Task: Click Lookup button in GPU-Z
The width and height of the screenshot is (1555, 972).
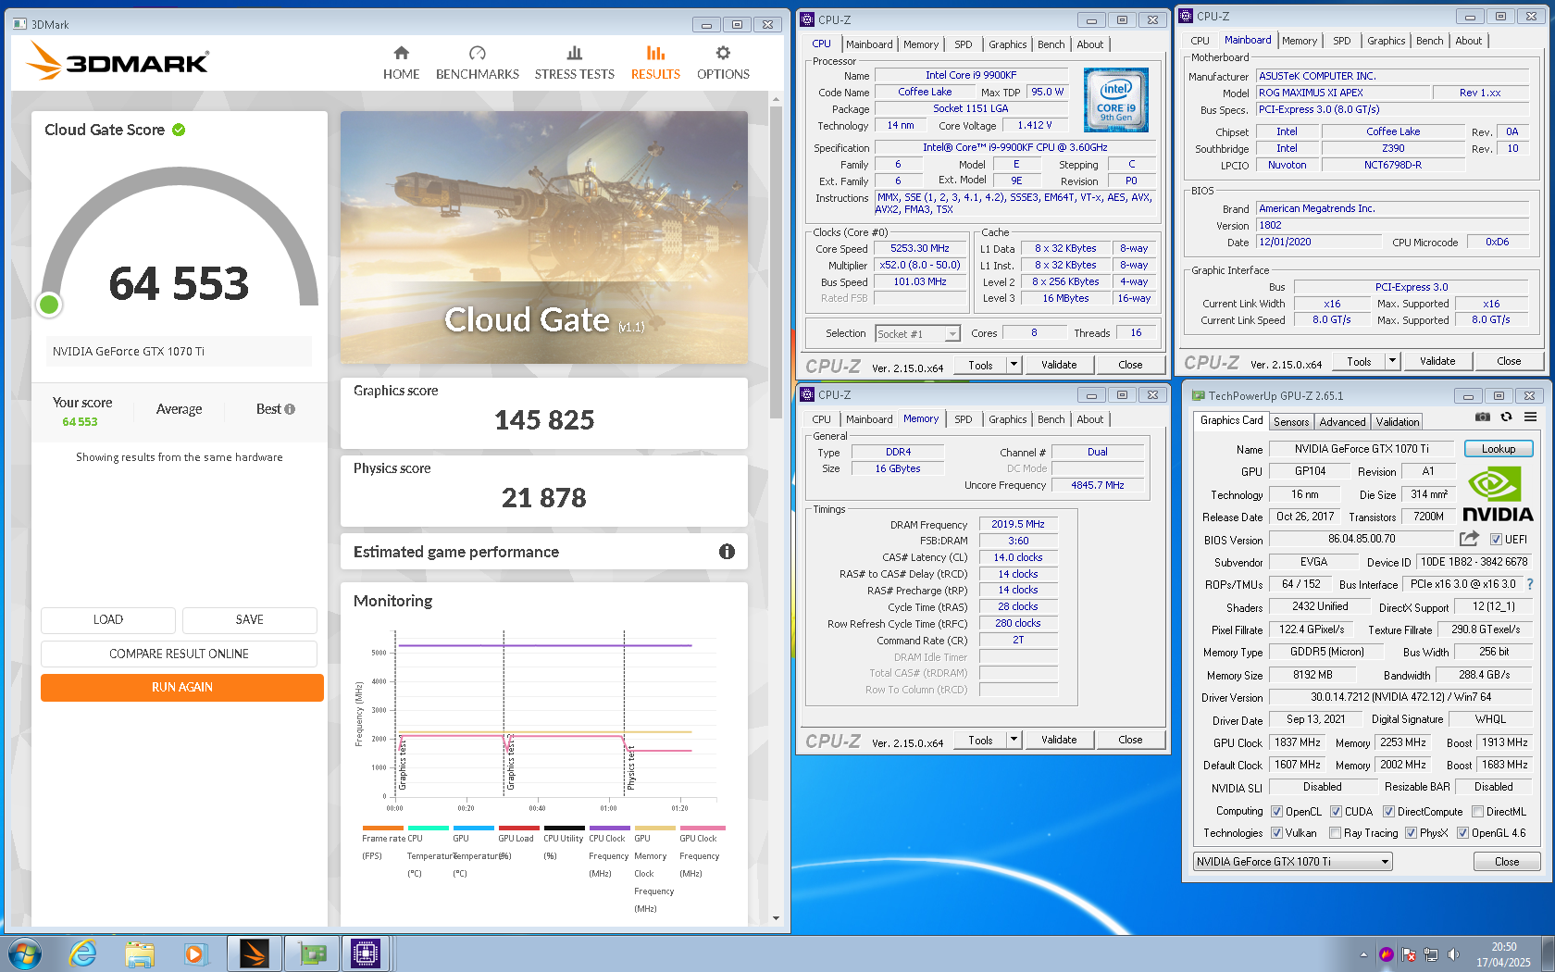Action: tap(1499, 449)
